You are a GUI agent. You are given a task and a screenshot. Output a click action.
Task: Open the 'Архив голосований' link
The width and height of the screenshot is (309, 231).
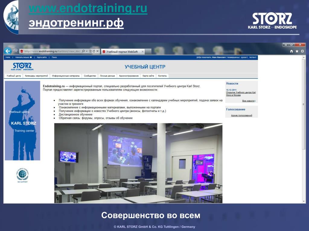click(241, 115)
